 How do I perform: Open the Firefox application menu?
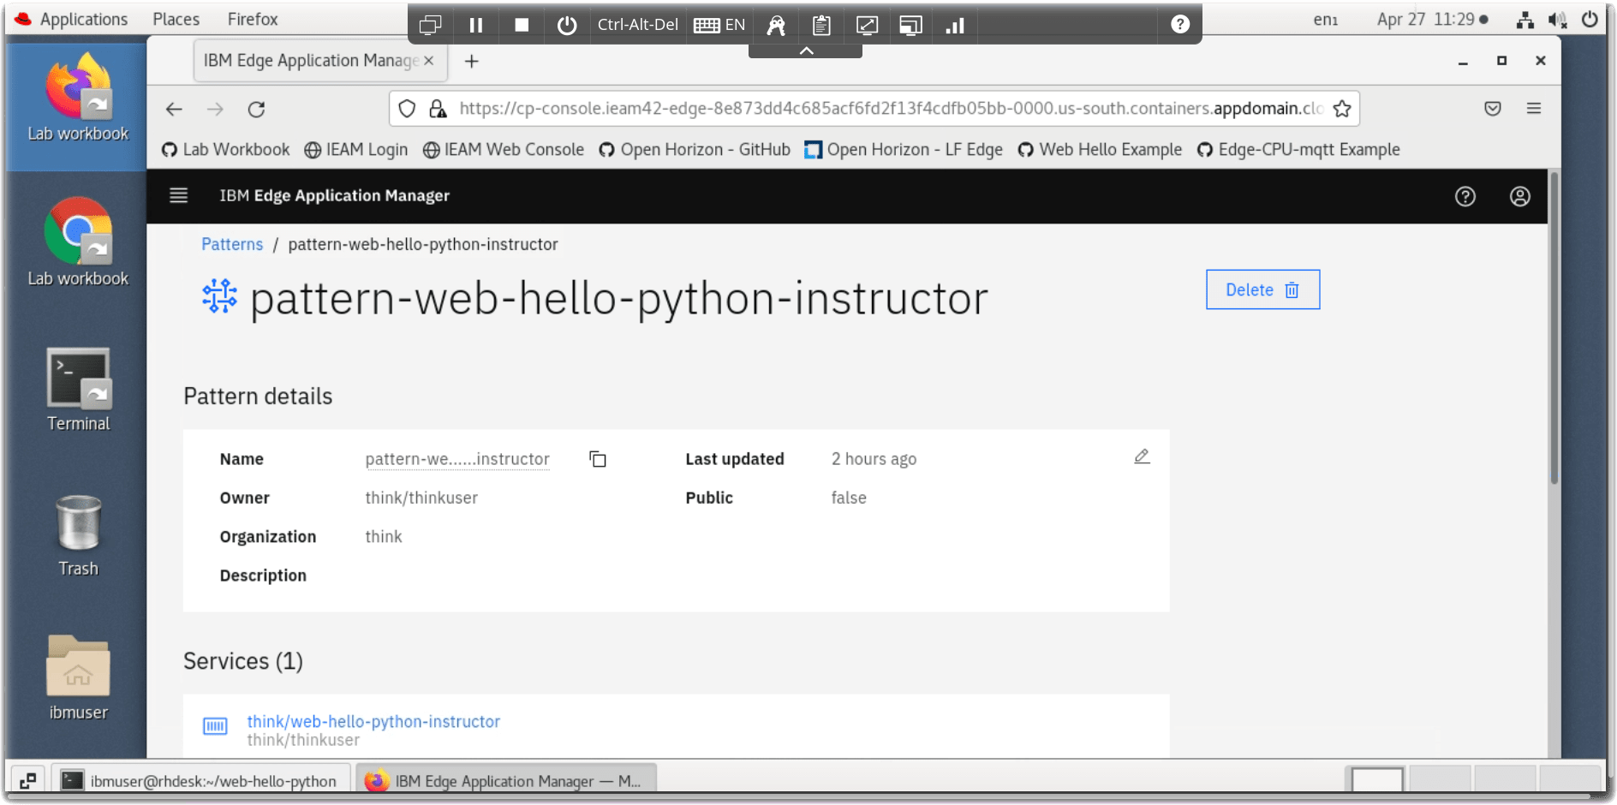[1534, 109]
